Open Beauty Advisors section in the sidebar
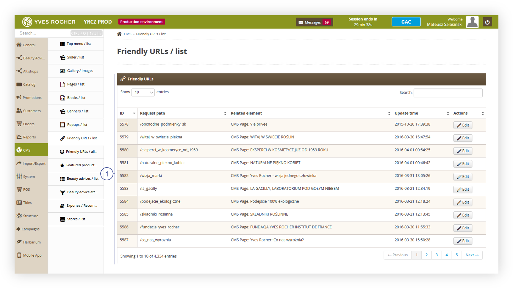Screen dimensions: 513x289 tap(31, 58)
